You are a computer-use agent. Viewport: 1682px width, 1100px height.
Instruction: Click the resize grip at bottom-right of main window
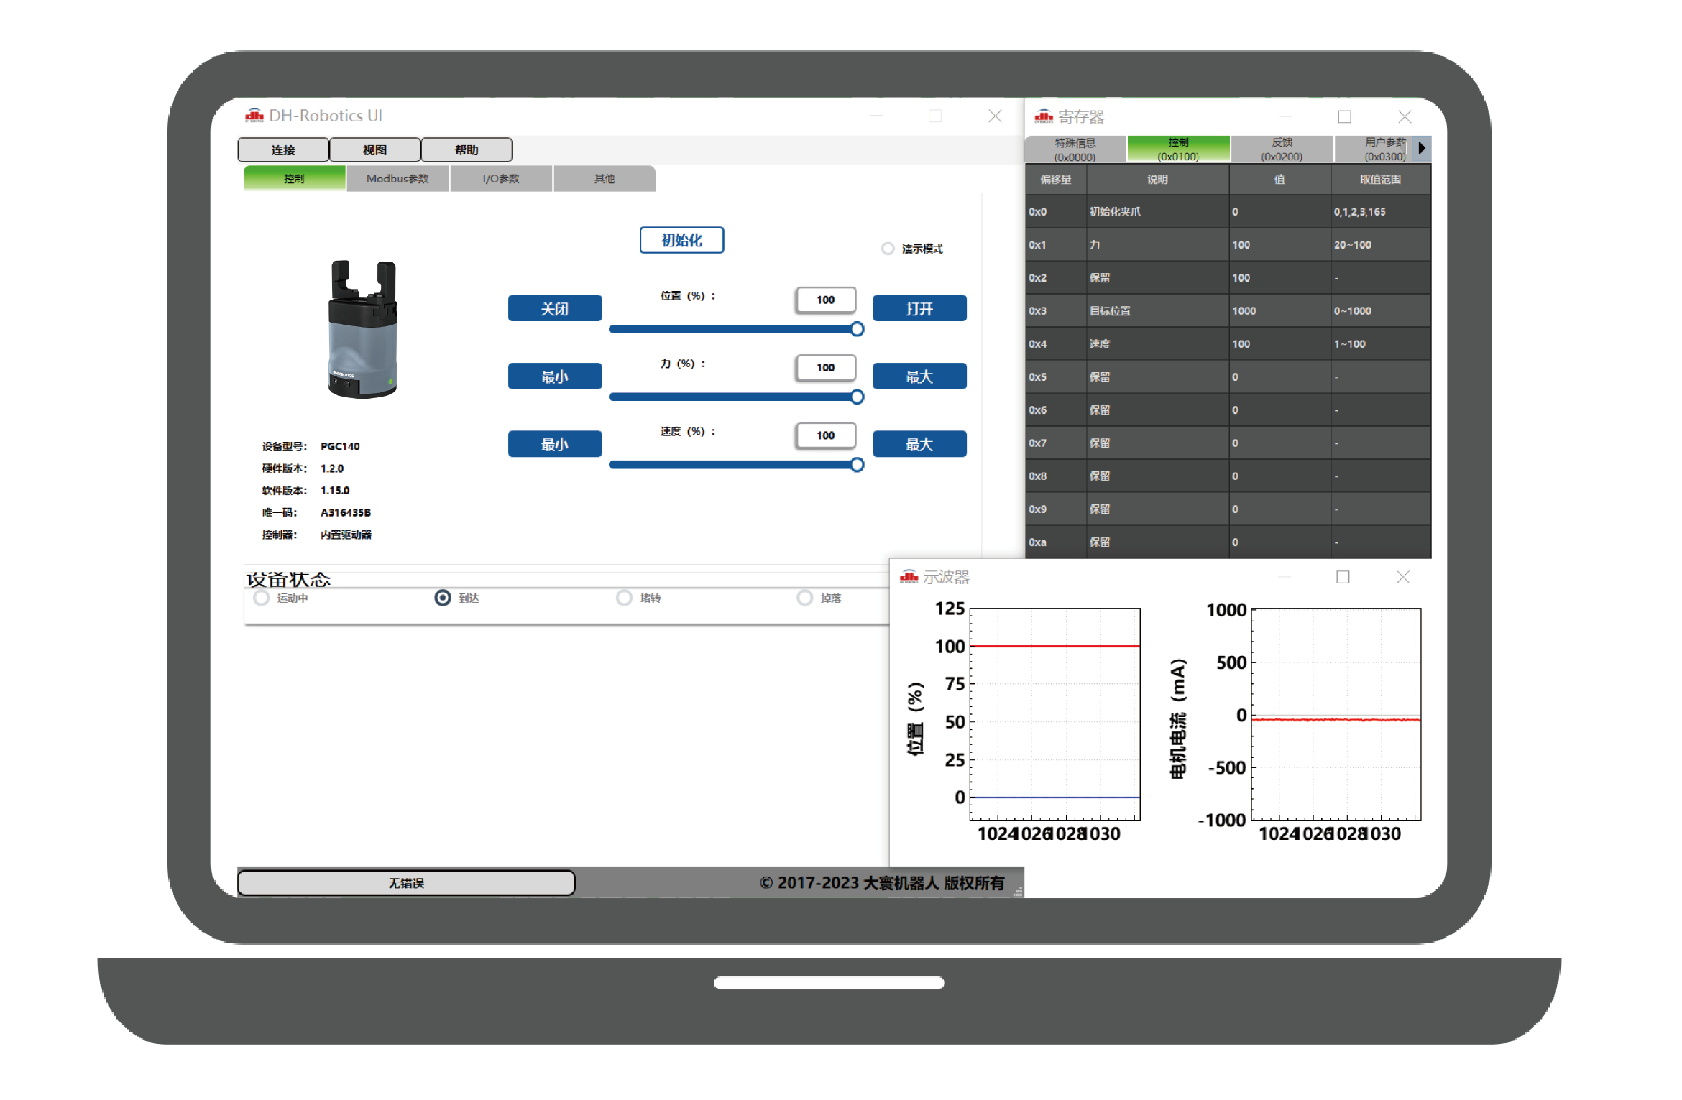(x=1018, y=892)
